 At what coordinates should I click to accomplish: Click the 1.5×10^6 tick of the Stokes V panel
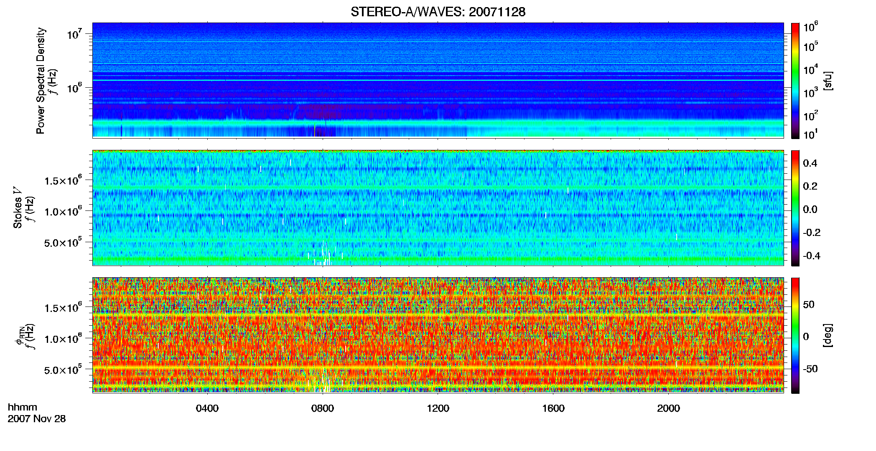(63, 180)
